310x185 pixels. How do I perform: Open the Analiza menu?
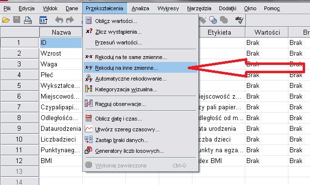pos(140,8)
